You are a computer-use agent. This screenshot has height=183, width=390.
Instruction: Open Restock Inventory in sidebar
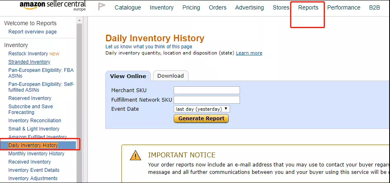point(28,54)
